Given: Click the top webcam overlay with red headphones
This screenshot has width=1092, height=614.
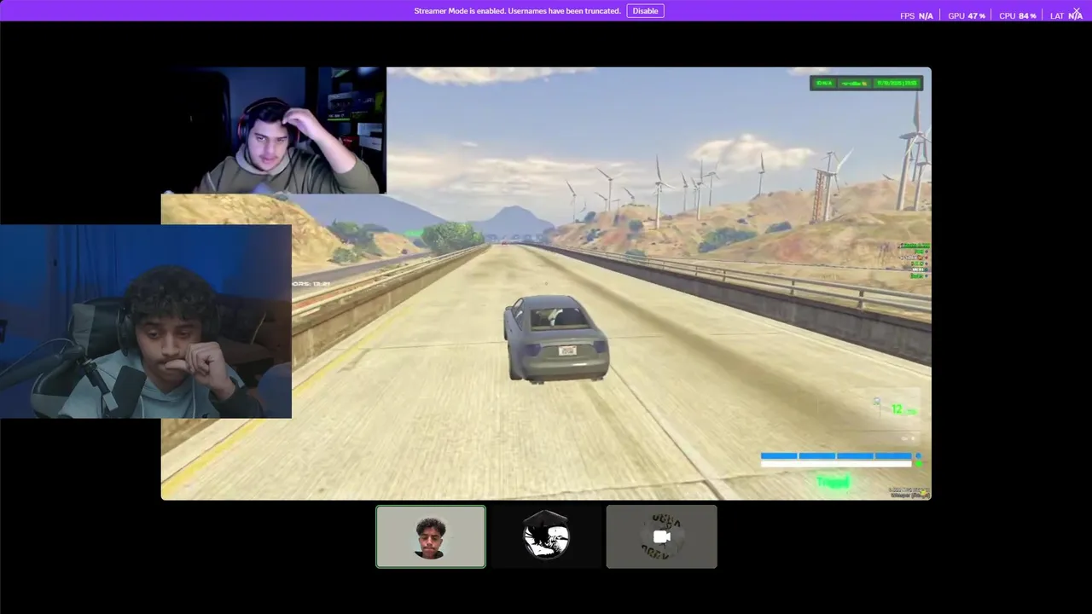Looking at the screenshot, I should pyautogui.click(x=273, y=130).
